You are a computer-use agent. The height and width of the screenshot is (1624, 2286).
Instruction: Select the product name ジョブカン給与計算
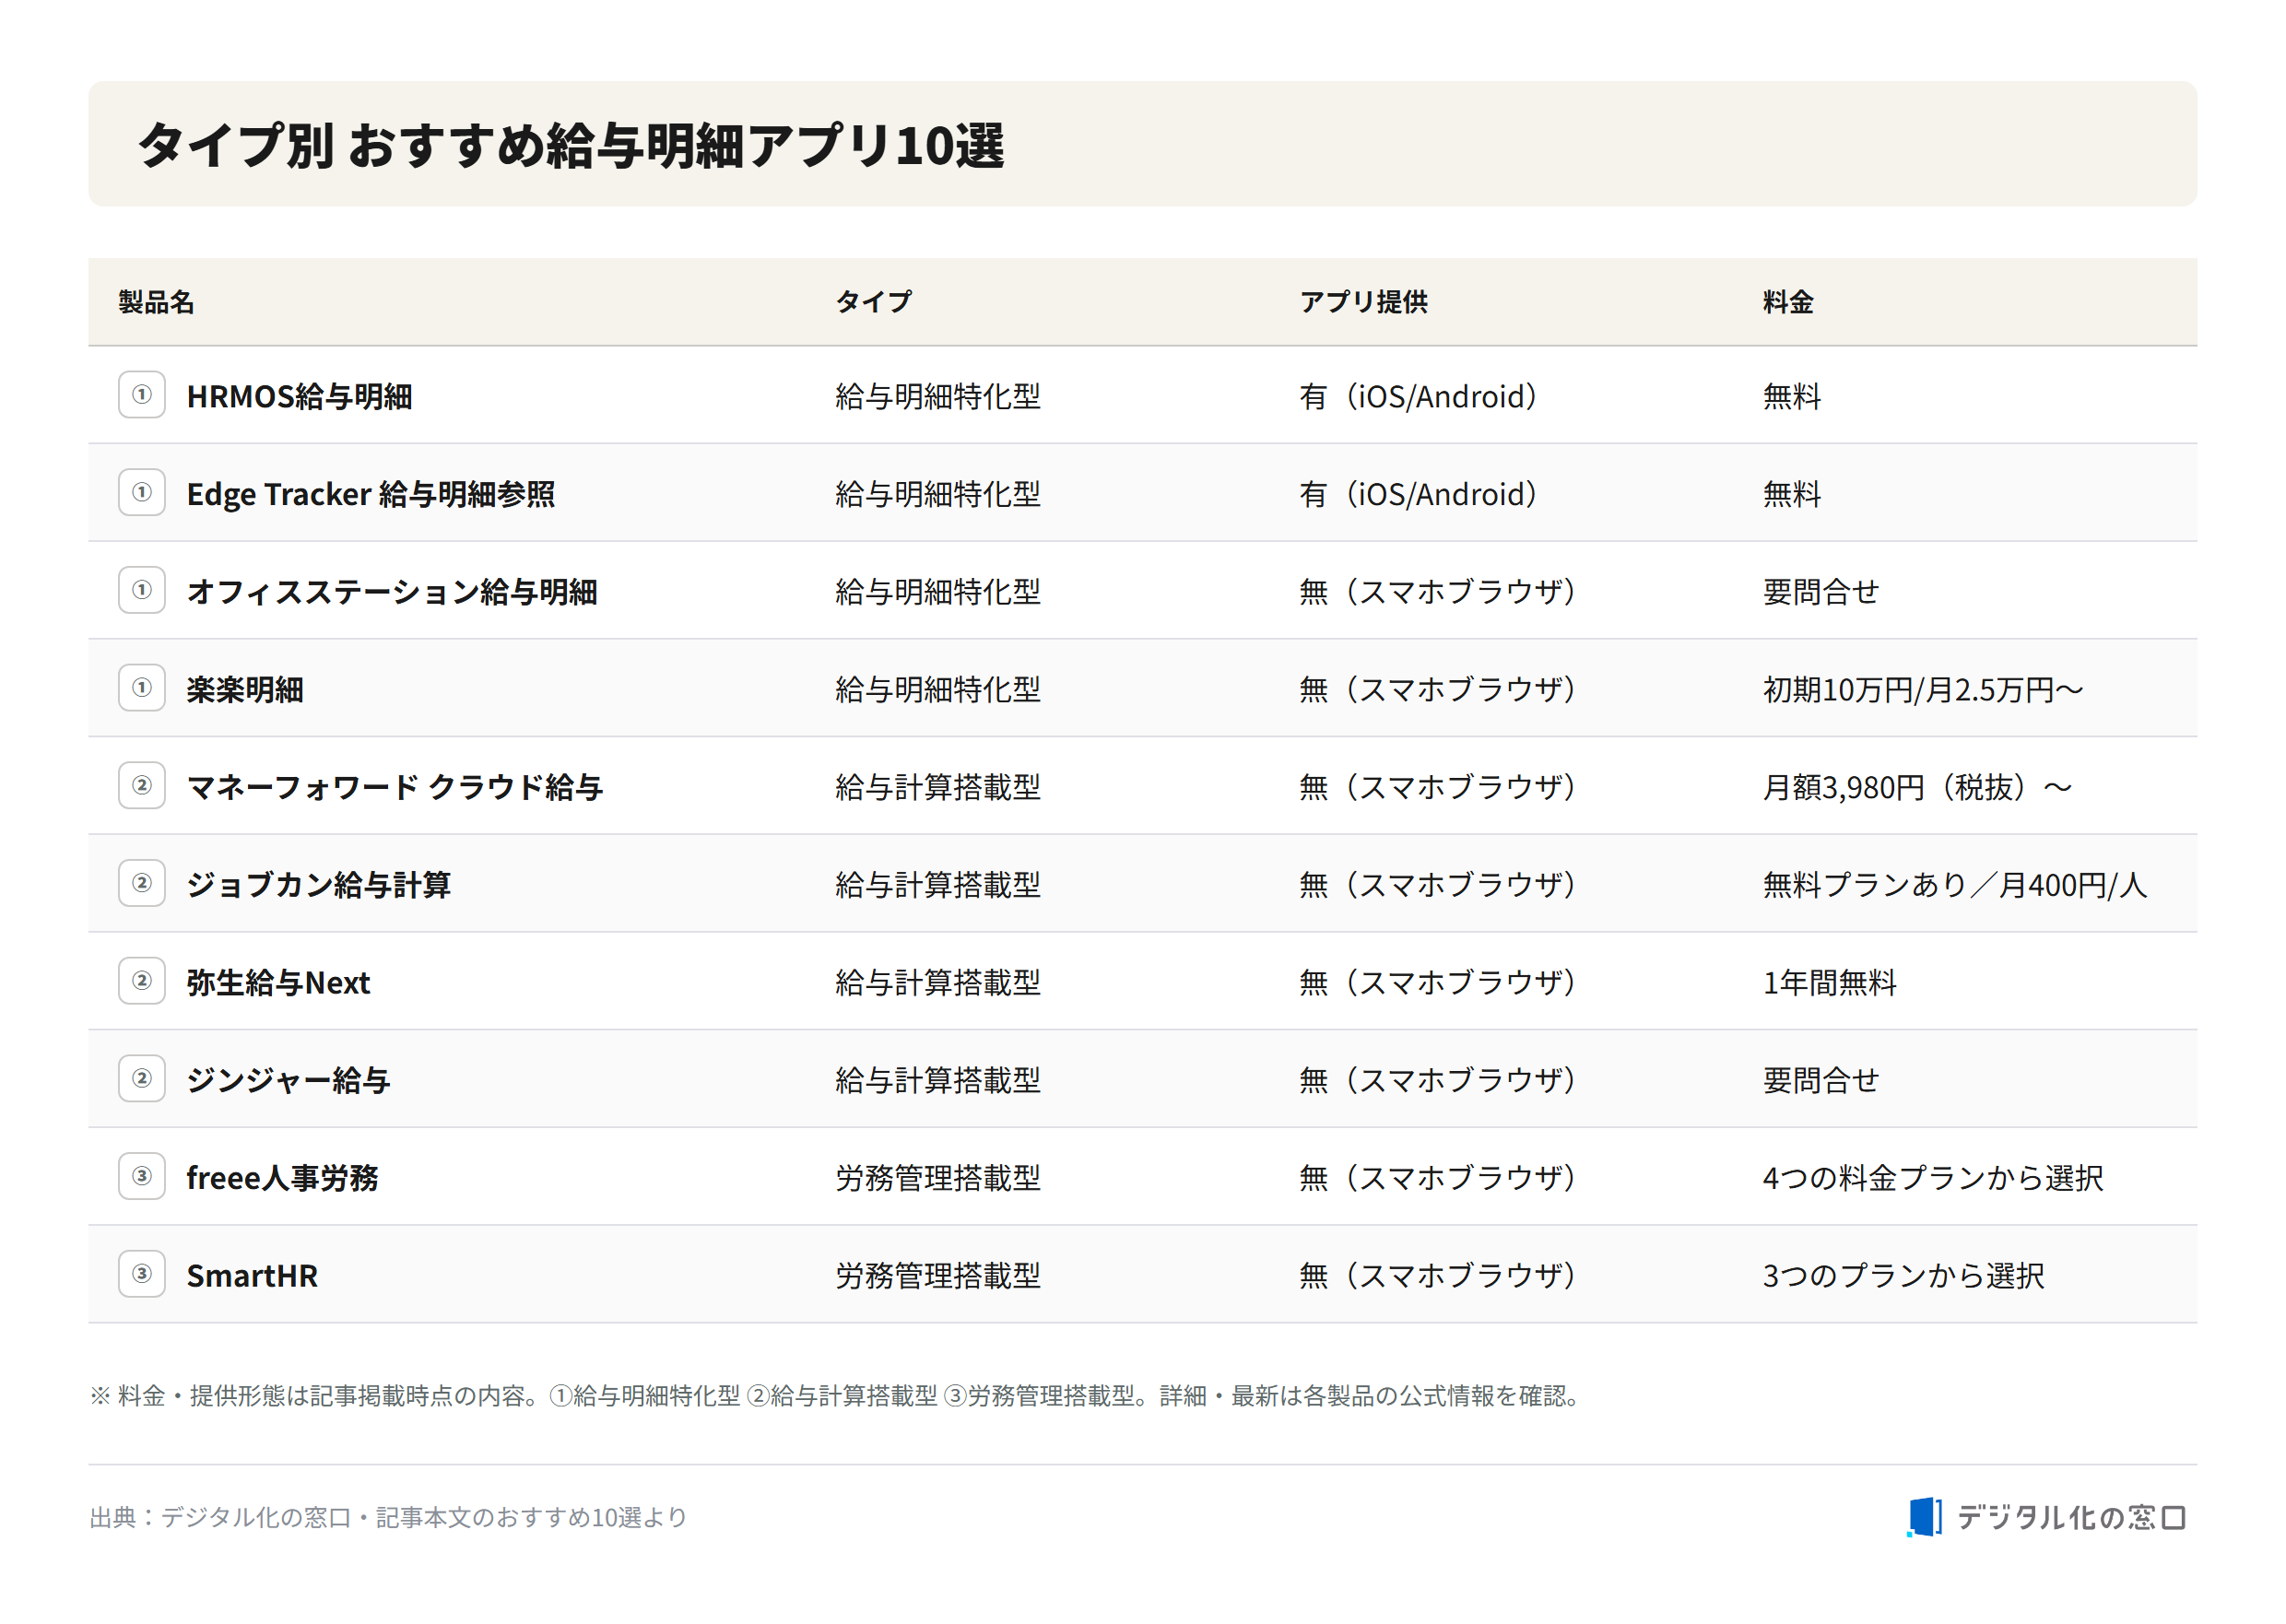(x=319, y=885)
